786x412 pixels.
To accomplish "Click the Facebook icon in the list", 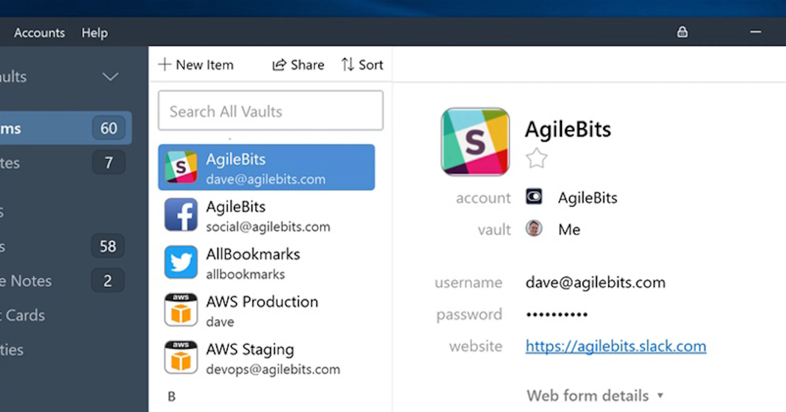I will click(x=181, y=215).
